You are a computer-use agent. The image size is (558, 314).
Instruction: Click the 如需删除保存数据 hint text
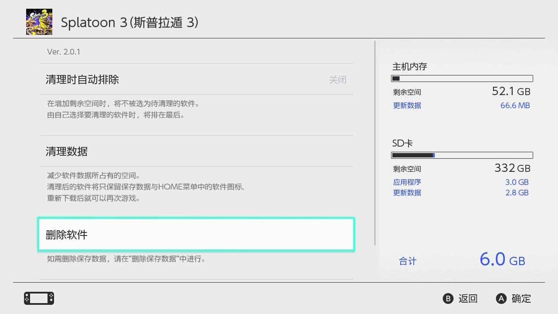pos(126,259)
